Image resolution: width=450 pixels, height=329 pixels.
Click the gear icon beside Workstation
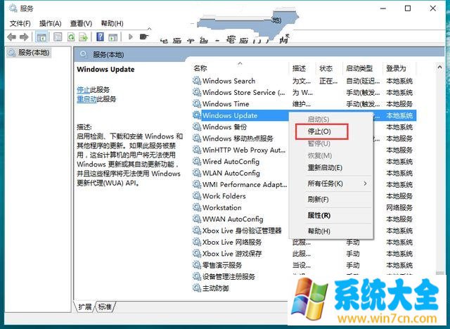pyautogui.click(x=197, y=207)
